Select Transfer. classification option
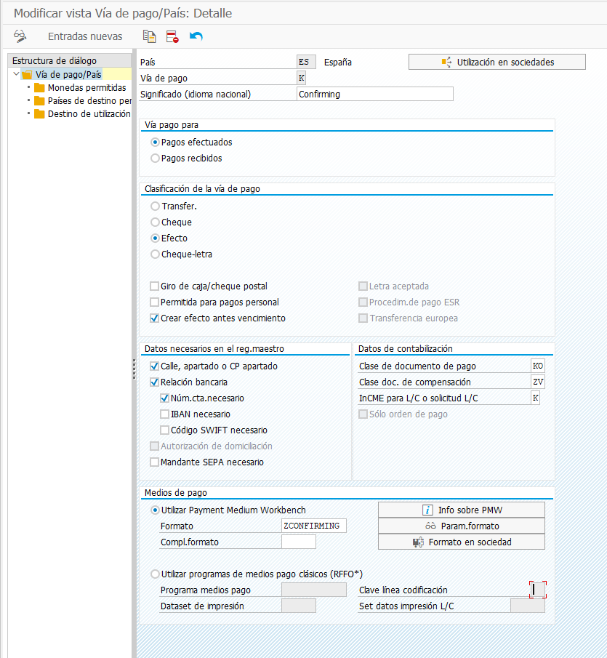This screenshot has height=658, width=607. (x=156, y=206)
